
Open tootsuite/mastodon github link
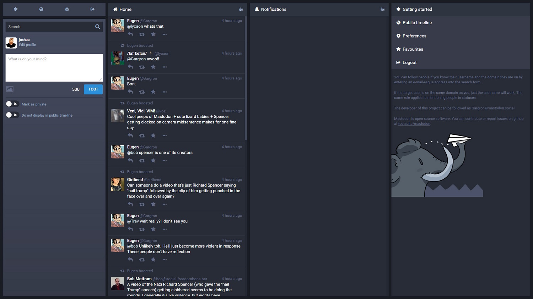(414, 124)
